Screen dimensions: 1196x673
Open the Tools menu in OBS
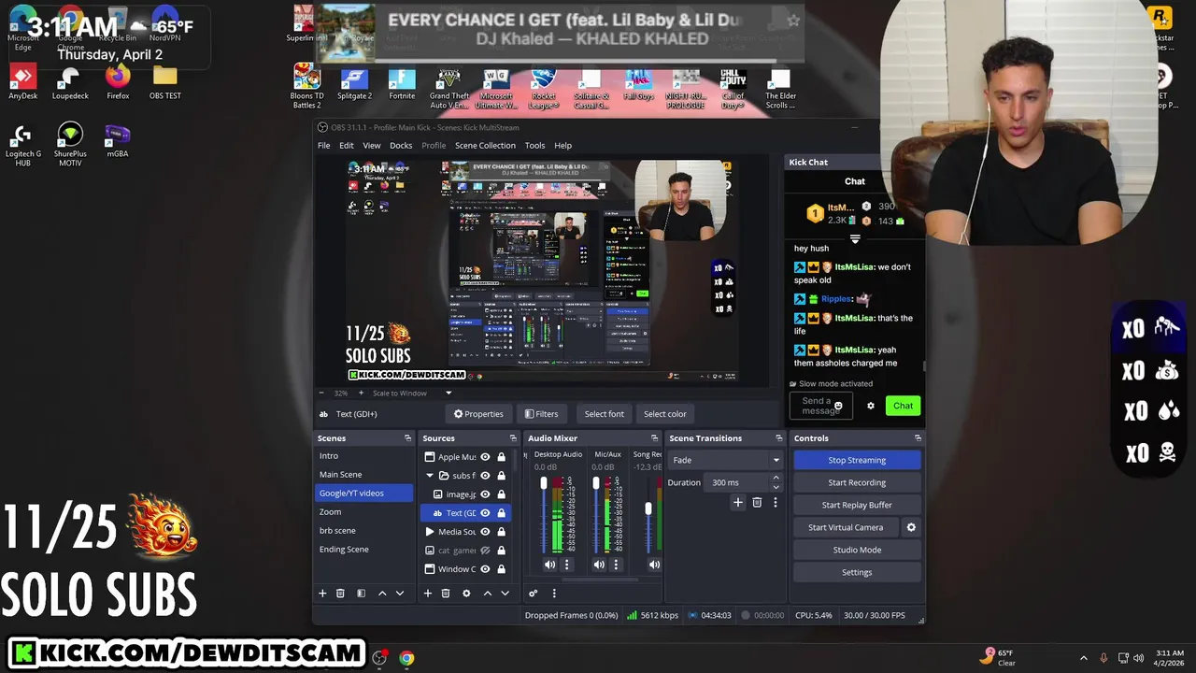click(534, 146)
